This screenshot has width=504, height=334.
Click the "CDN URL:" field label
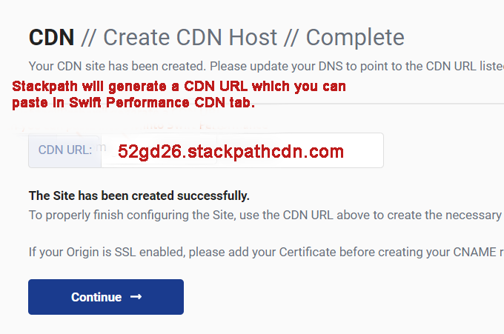click(x=65, y=150)
